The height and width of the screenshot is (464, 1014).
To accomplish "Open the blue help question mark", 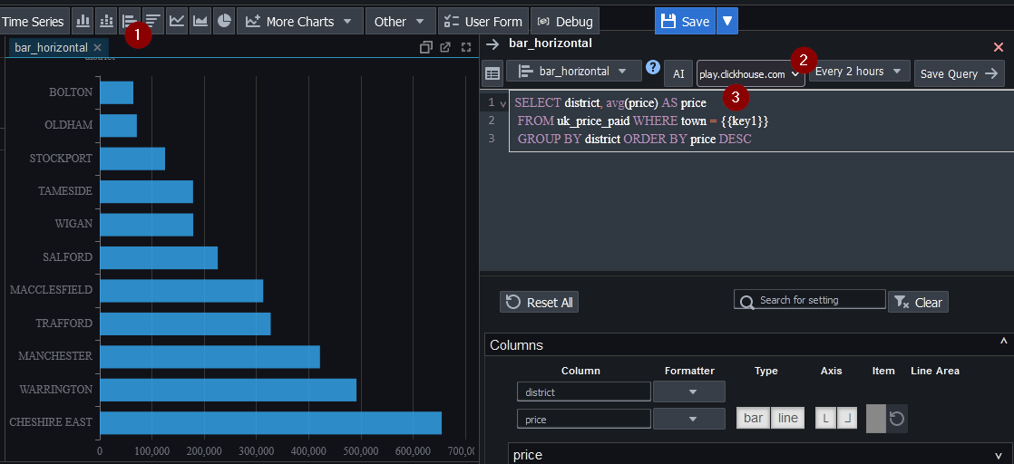I will click(653, 67).
